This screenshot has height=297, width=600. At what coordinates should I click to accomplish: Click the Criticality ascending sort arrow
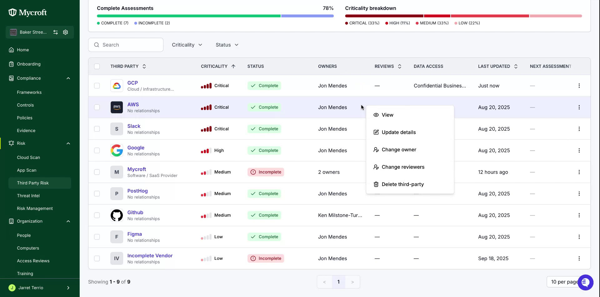pos(233,66)
